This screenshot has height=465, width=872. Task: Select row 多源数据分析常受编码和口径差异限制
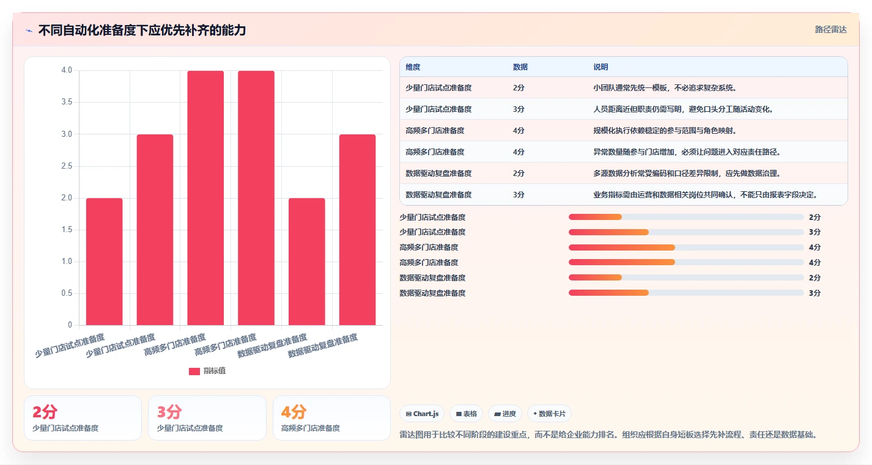click(x=623, y=174)
